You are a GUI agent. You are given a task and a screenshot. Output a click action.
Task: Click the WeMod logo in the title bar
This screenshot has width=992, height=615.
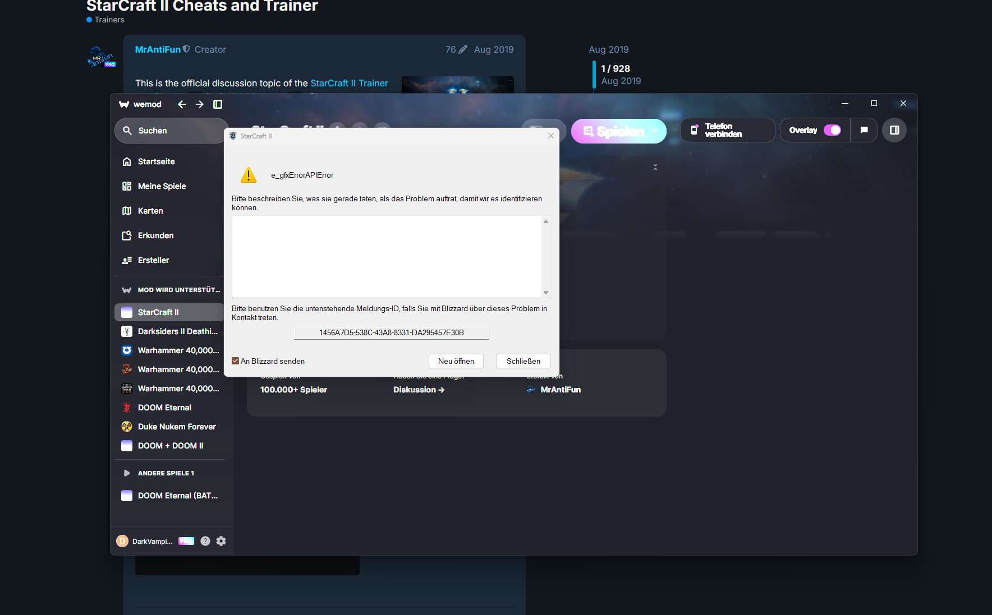(x=123, y=104)
